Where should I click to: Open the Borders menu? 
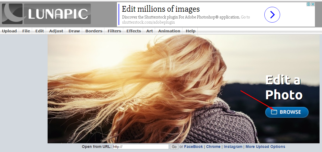click(x=94, y=31)
